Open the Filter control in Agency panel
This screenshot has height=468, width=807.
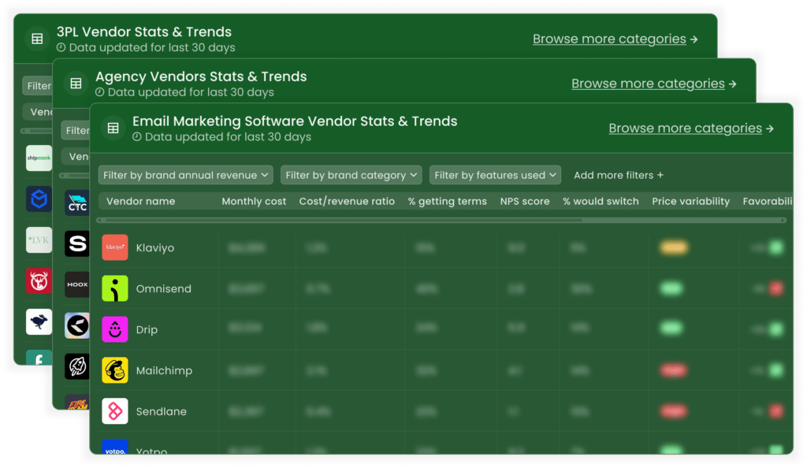[76, 131]
